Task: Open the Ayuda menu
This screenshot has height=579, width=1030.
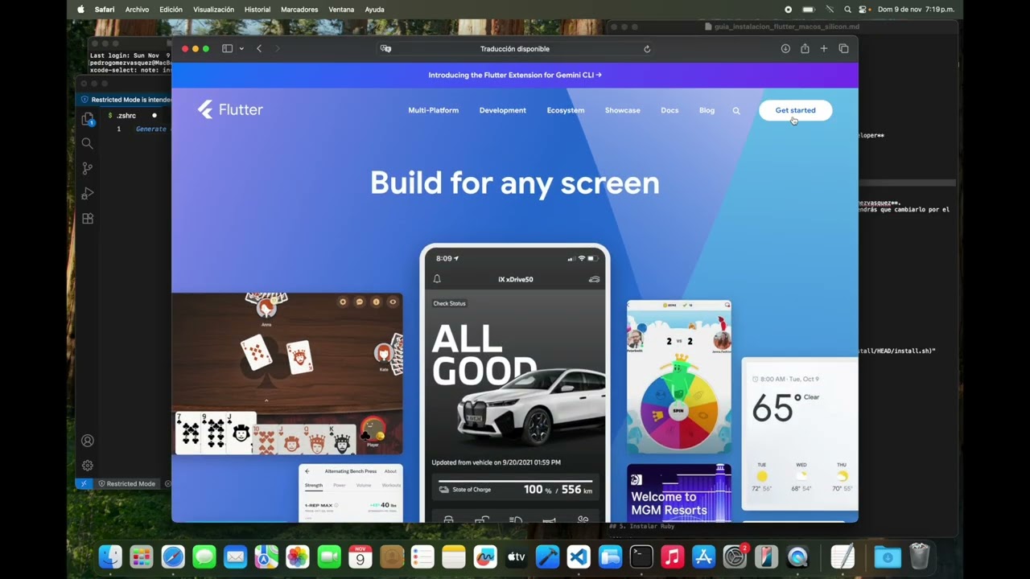Action: (374, 10)
